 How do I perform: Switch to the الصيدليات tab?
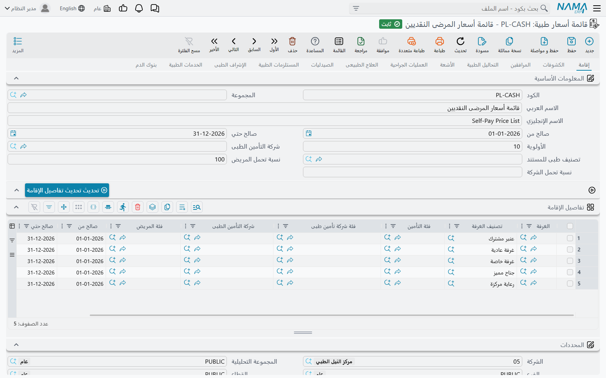322,65
